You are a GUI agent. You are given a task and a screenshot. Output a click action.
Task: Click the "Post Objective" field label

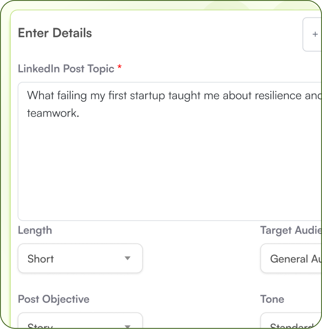pos(54,299)
